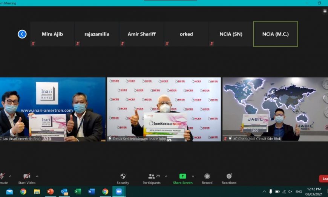
Task: Click muted mic icon on Mira Ajib tile
Action: point(33,43)
